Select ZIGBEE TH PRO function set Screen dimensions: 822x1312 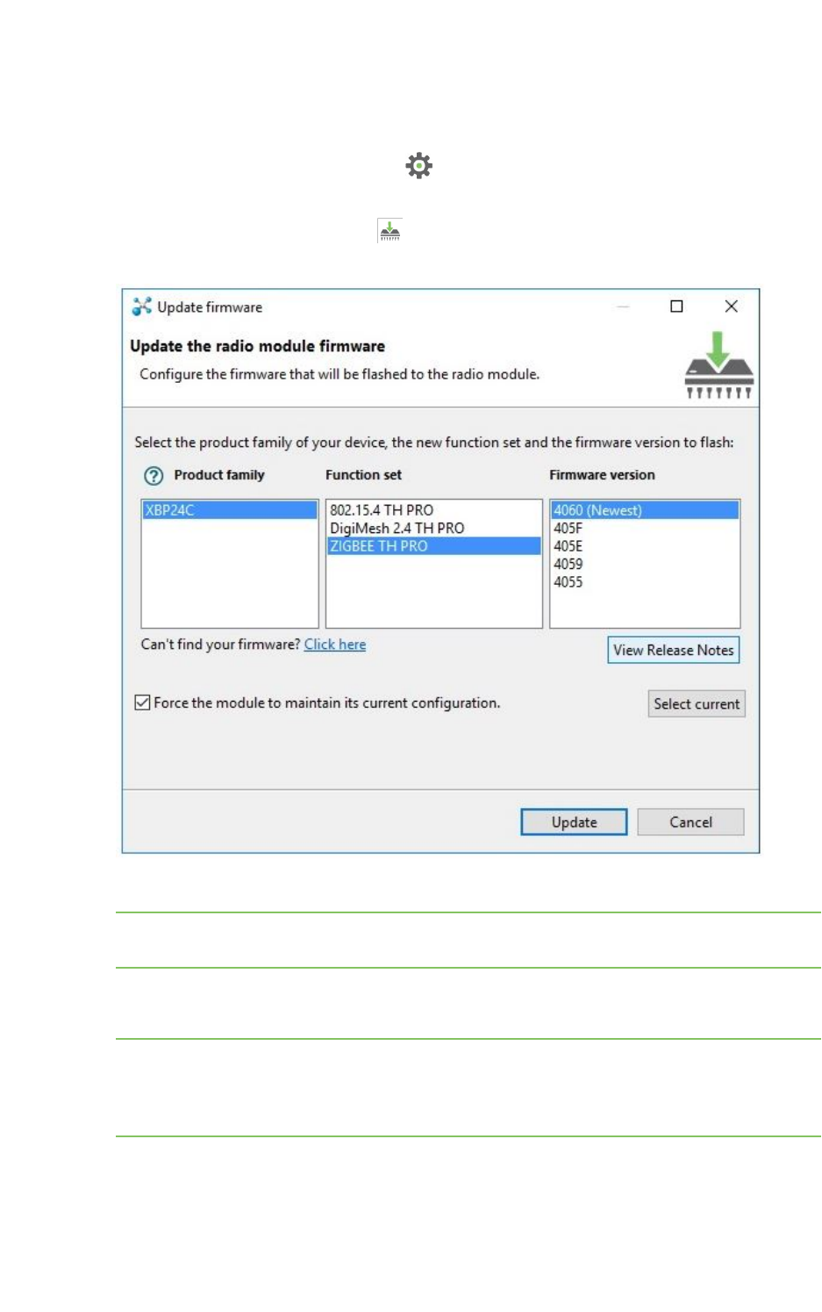pos(434,546)
